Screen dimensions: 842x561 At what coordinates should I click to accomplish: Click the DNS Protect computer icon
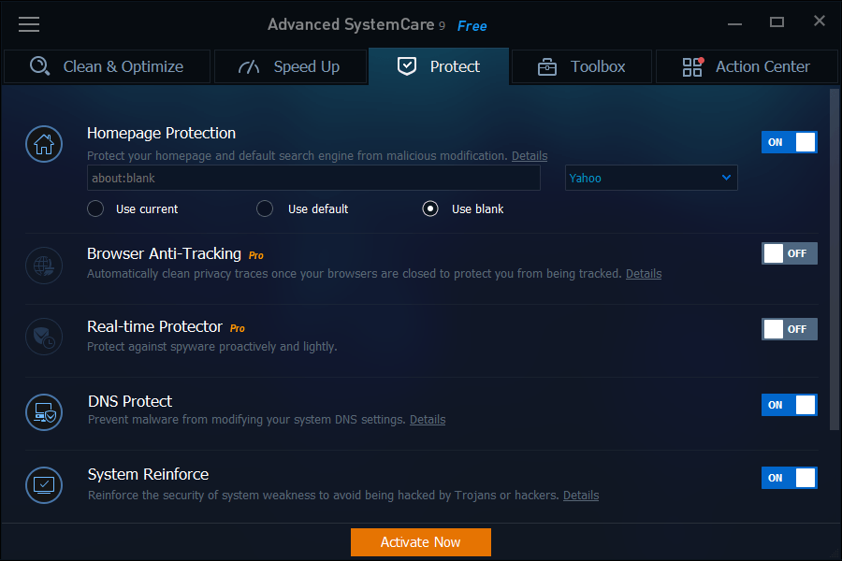44,412
